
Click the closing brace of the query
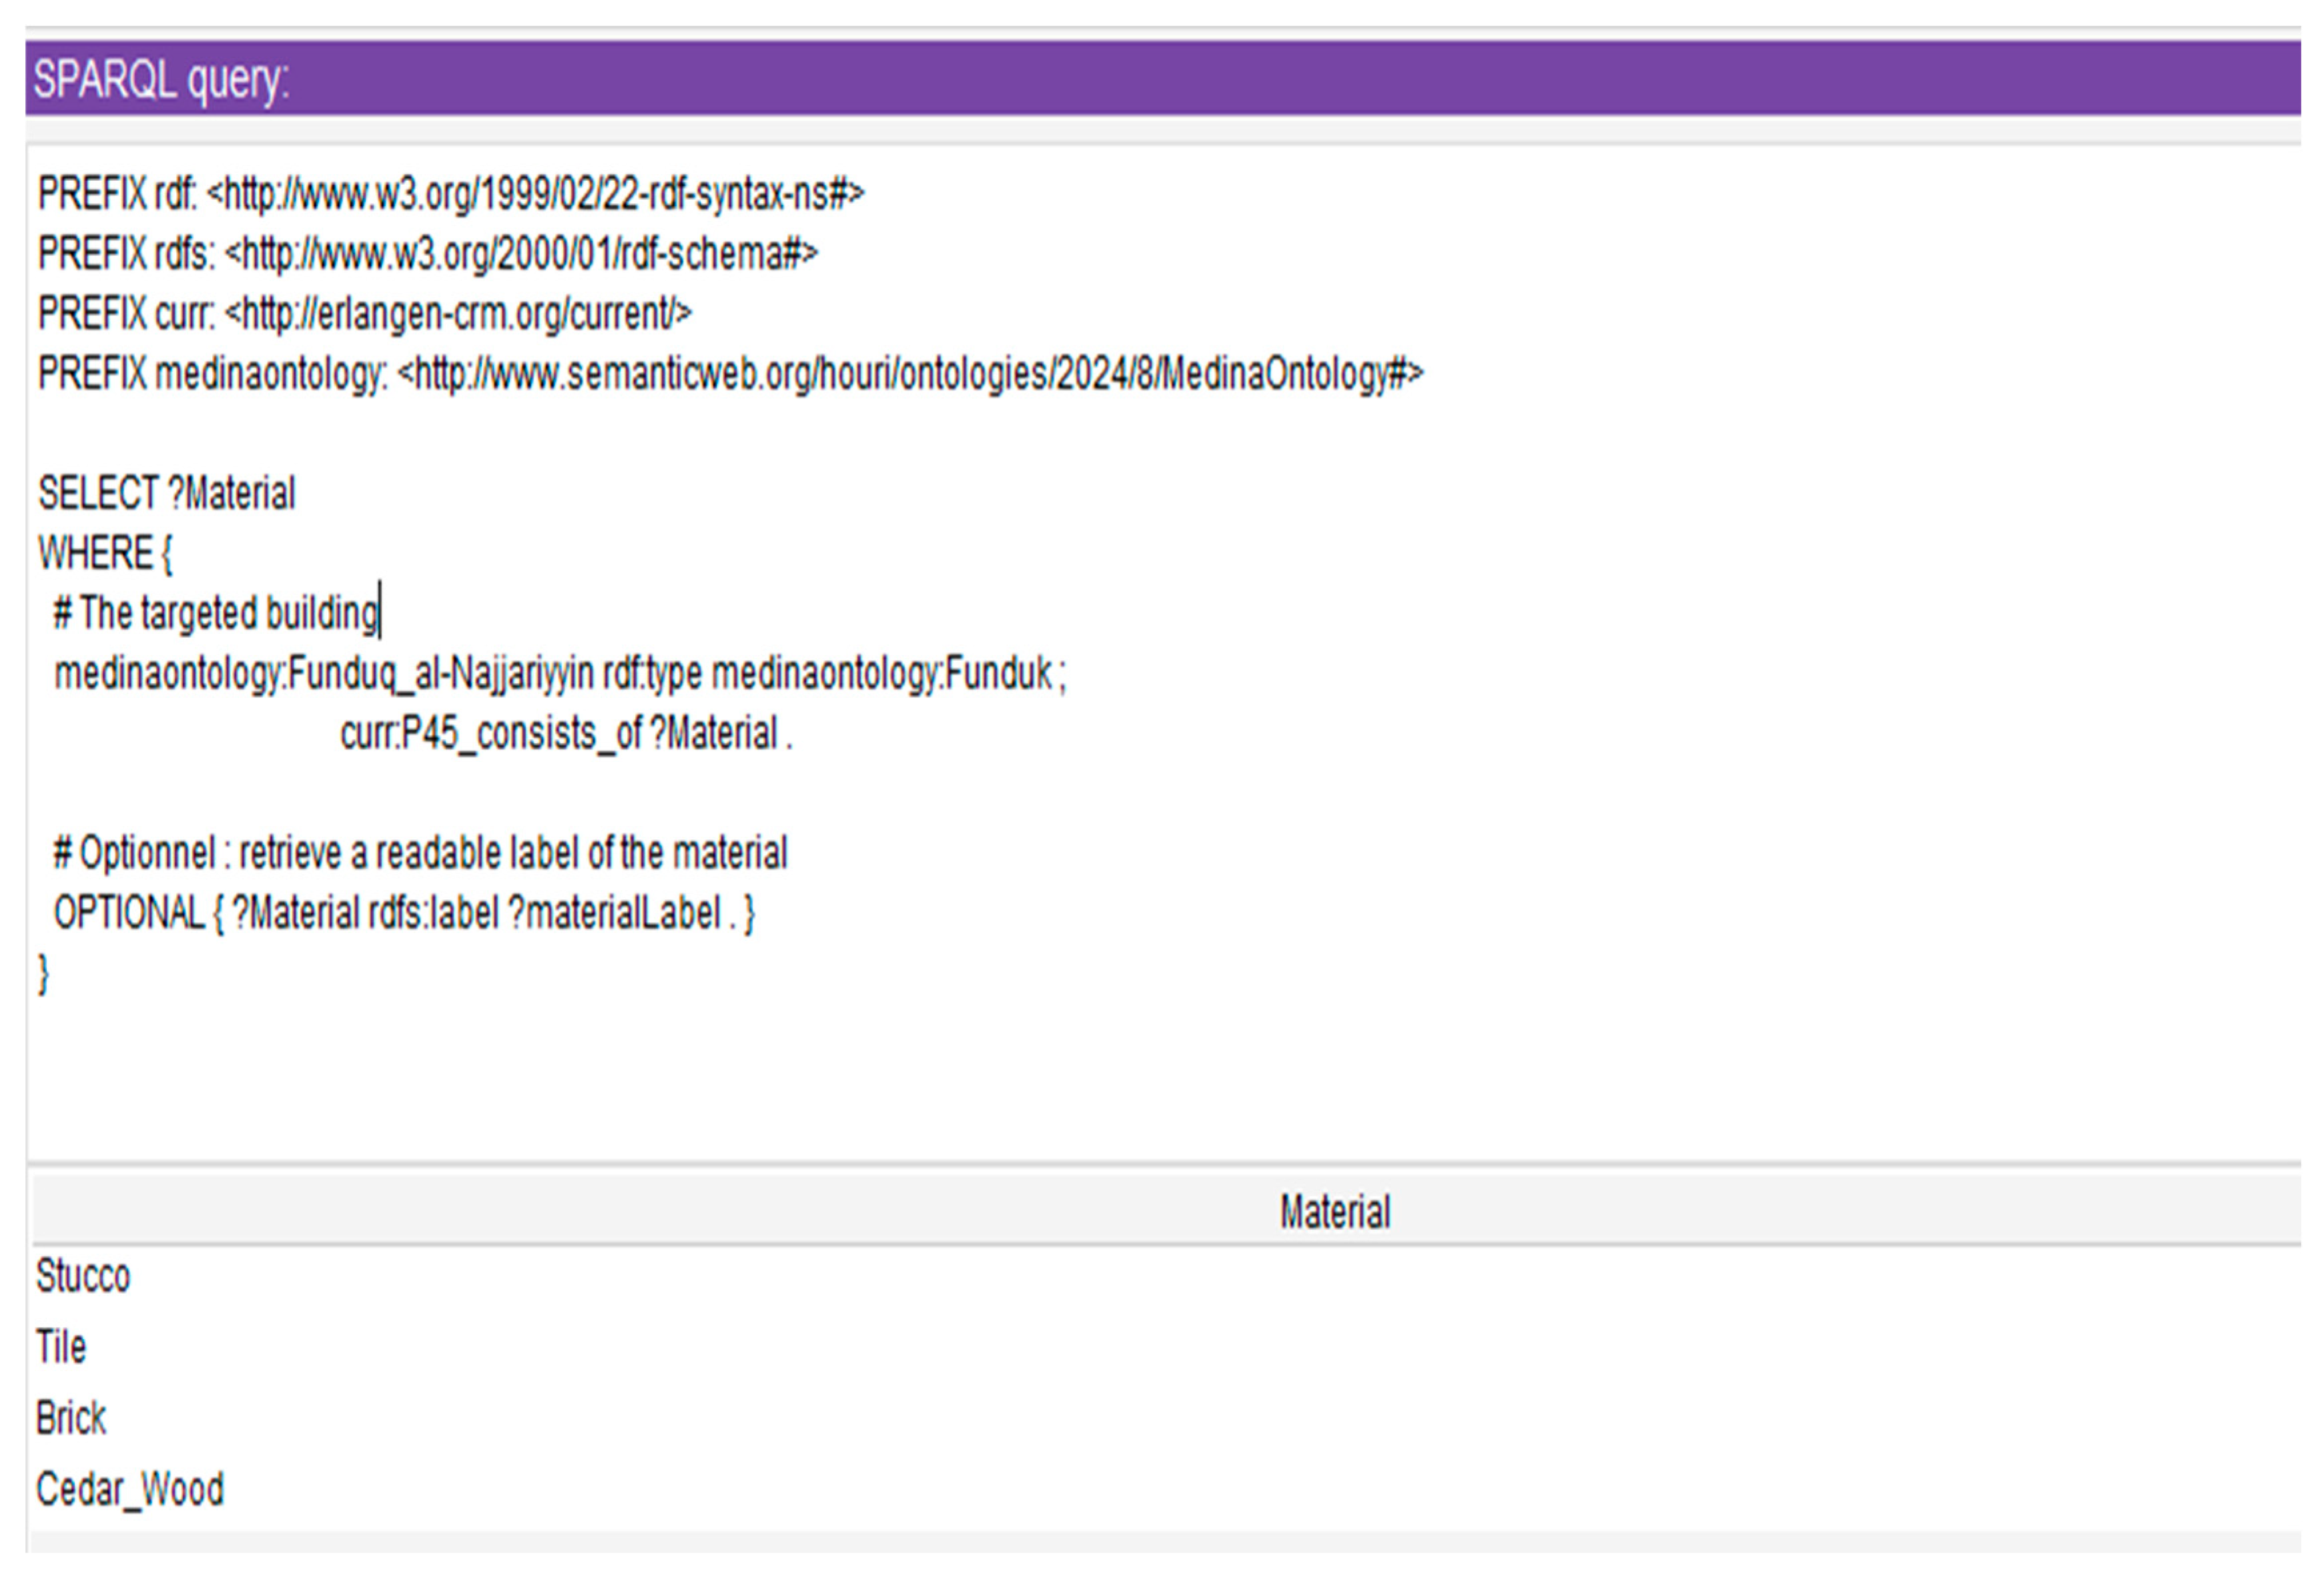pyautogui.click(x=43, y=973)
